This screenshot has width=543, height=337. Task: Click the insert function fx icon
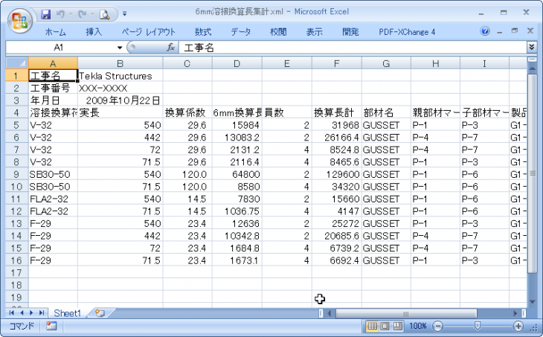coord(170,47)
